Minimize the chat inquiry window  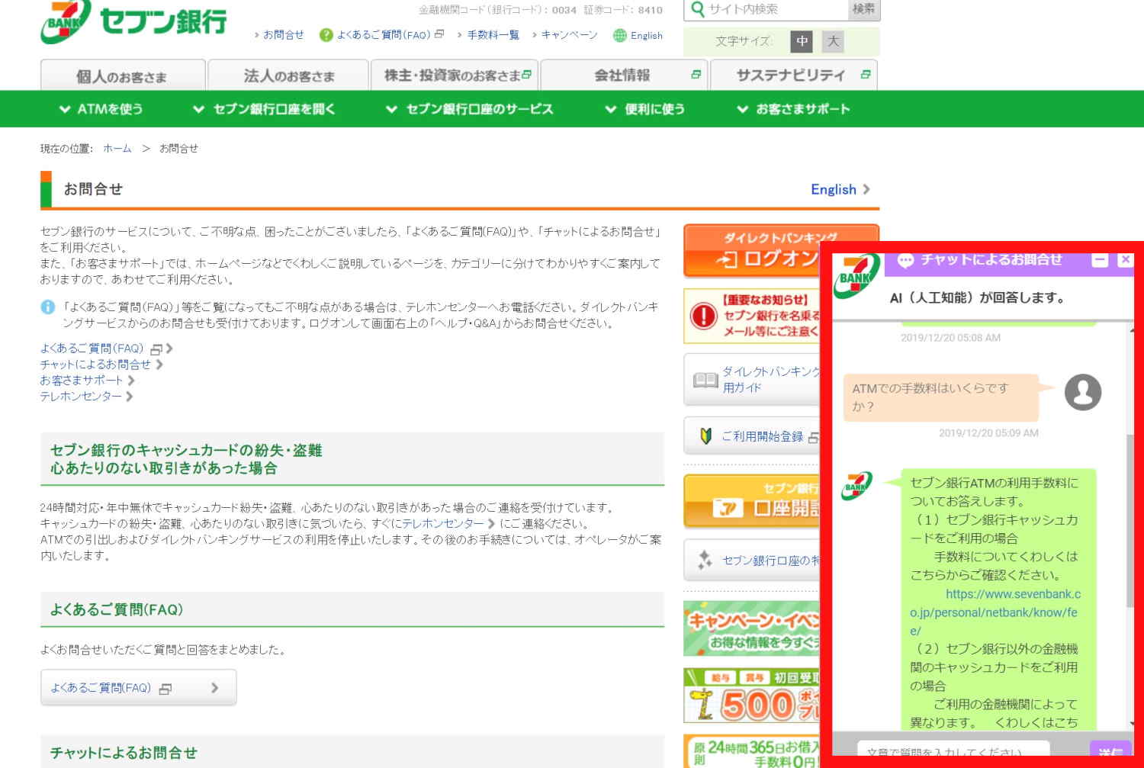[x=1100, y=260]
